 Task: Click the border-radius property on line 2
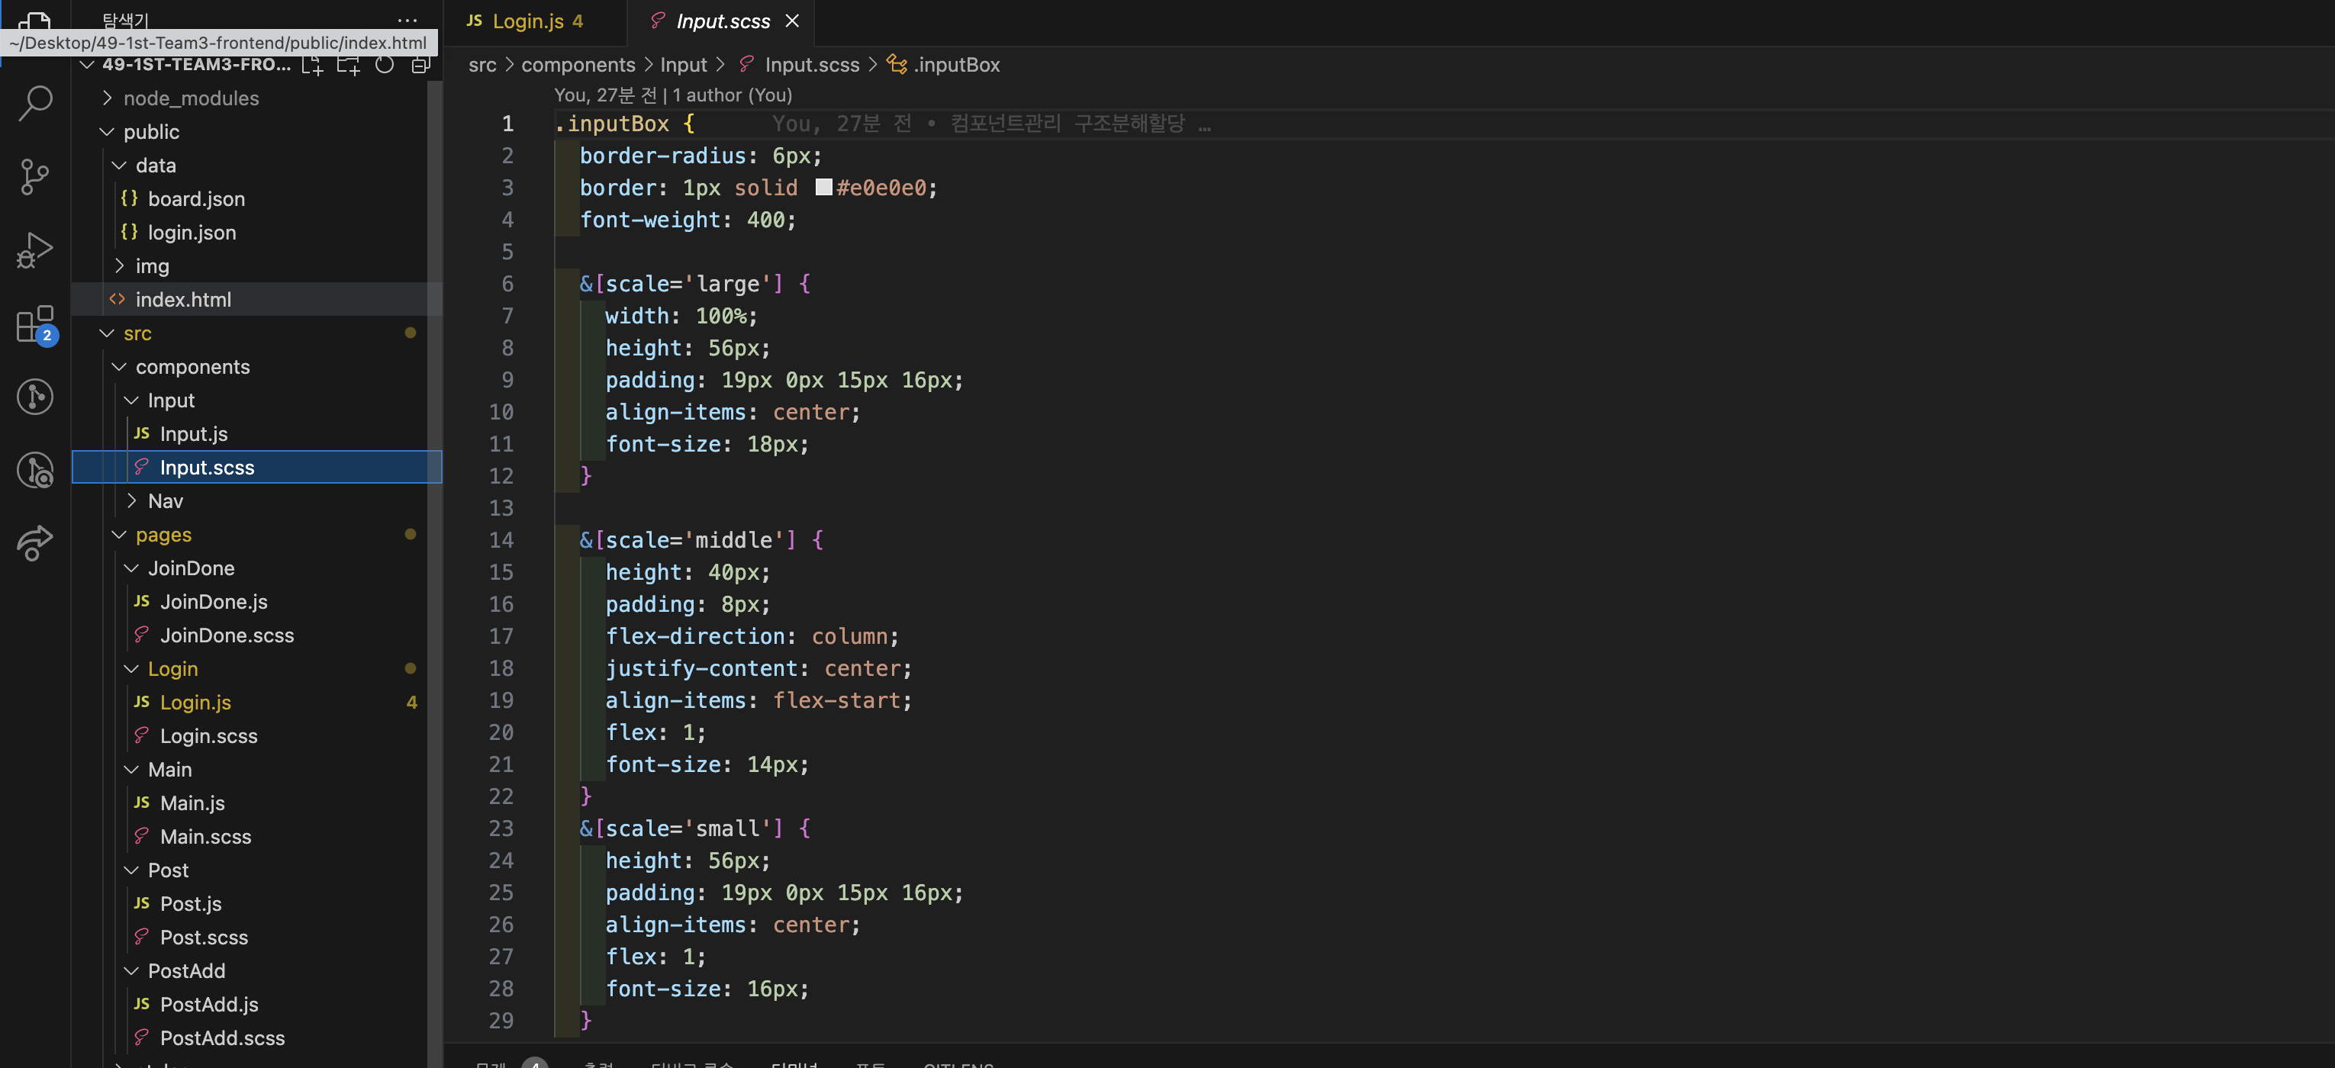point(662,156)
